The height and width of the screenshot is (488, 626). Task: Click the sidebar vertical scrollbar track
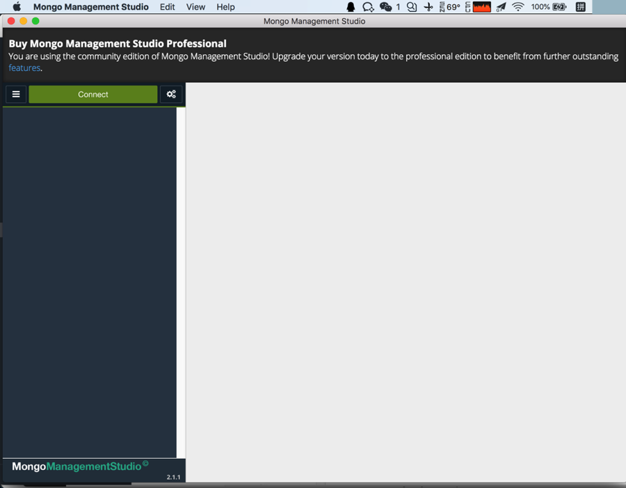(181, 282)
